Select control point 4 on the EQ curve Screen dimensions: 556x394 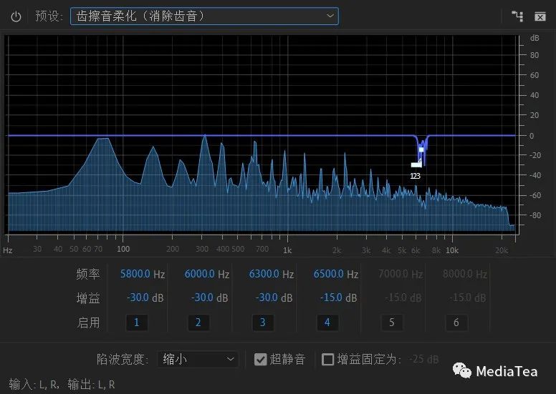tap(421, 149)
